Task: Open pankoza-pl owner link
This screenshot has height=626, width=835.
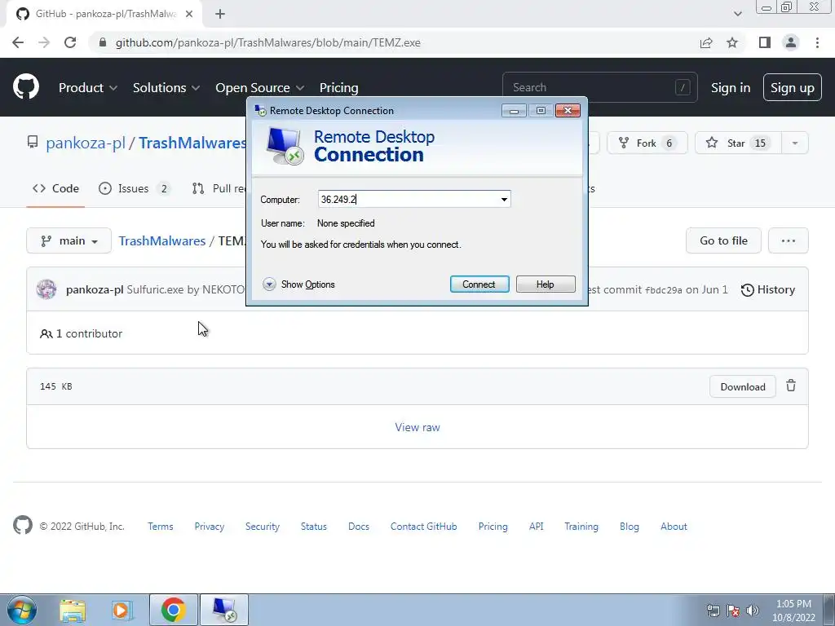Action: (85, 143)
